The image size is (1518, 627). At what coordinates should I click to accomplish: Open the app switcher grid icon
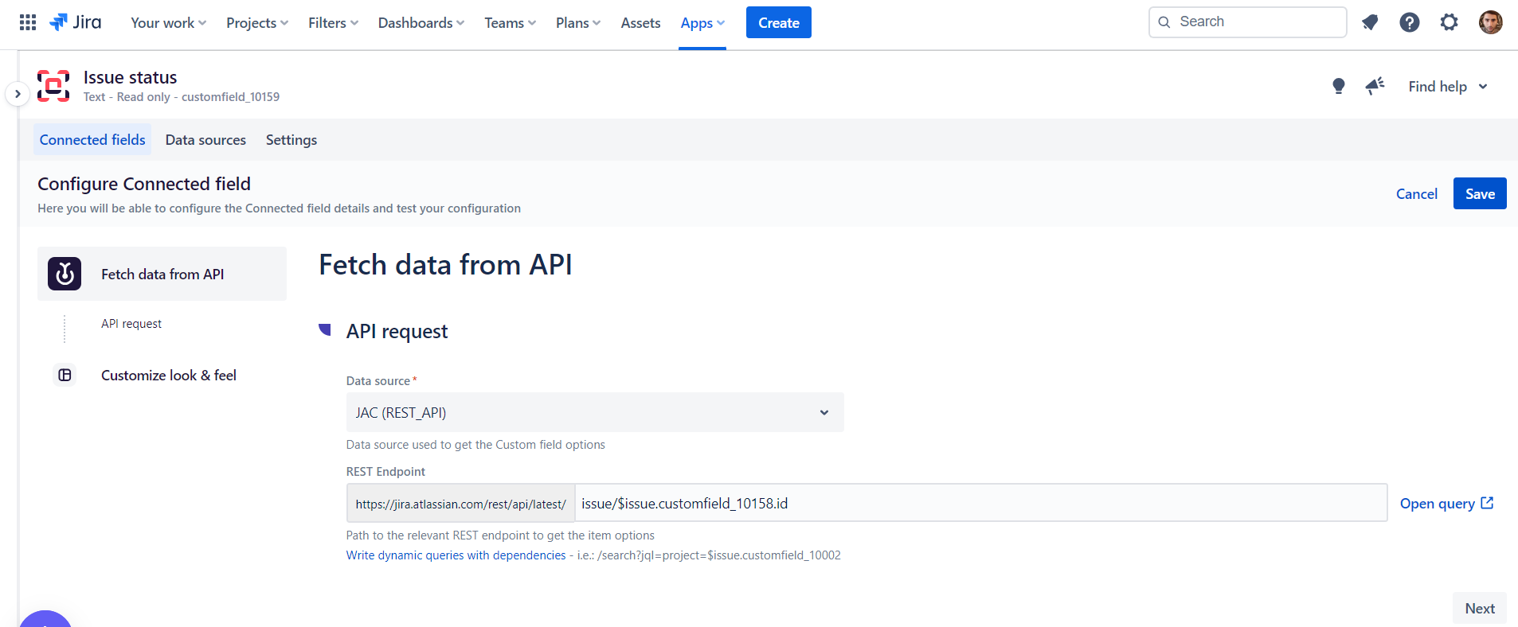28,22
